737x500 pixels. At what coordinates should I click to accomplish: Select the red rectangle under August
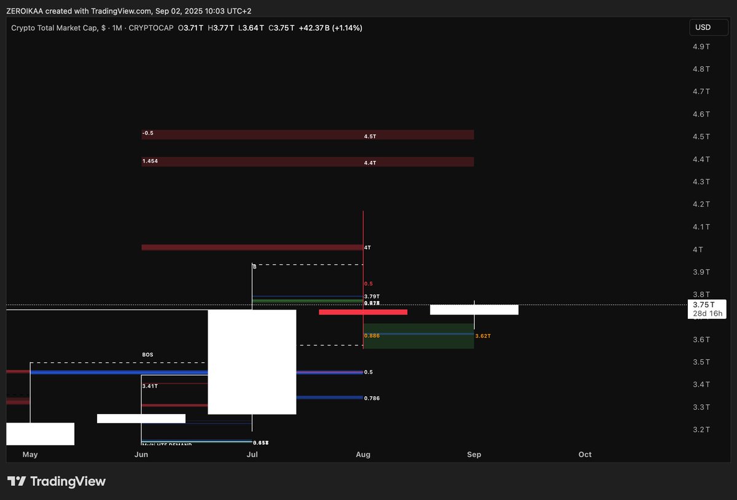coord(362,312)
